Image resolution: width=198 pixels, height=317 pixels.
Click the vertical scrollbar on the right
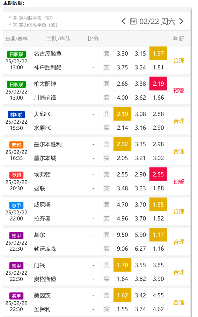coord(191,162)
